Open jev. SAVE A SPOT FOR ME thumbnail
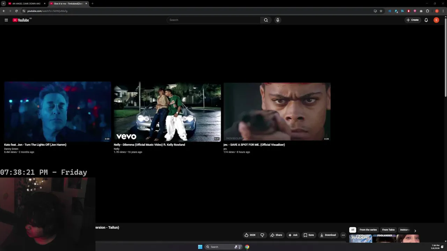447x251 pixels. click(277, 112)
